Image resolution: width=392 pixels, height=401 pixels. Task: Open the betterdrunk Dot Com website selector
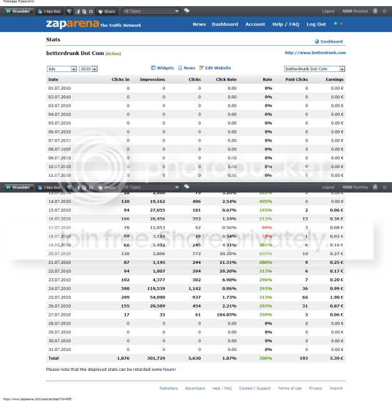coord(314,69)
